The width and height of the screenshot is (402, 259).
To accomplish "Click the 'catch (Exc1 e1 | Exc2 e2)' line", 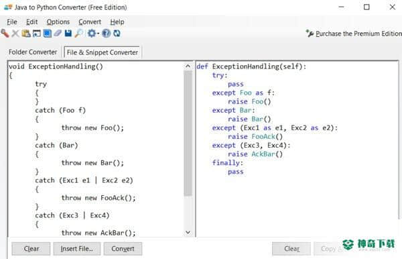I will [84, 180].
